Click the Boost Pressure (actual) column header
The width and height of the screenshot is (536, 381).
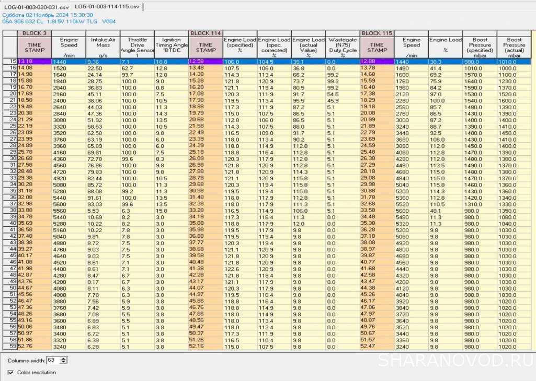[x=514, y=47]
